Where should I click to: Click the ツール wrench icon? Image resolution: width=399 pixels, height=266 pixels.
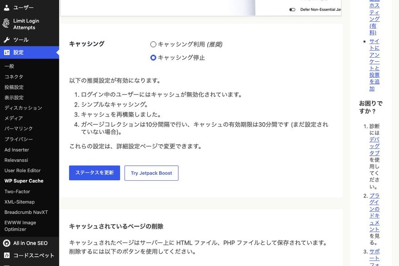[x=7, y=40]
